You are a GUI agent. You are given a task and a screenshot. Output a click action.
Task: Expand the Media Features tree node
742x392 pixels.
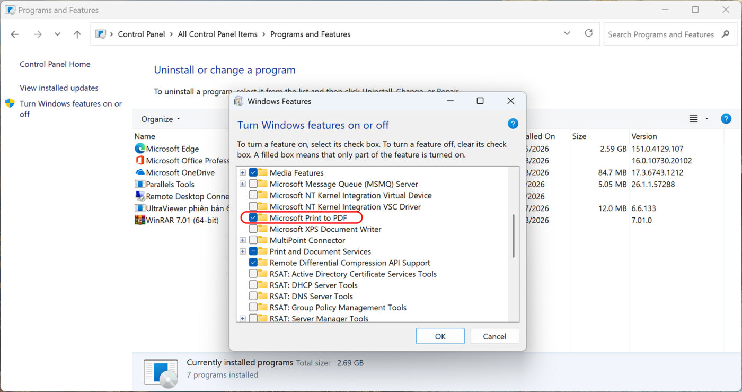pyautogui.click(x=243, y=172)
